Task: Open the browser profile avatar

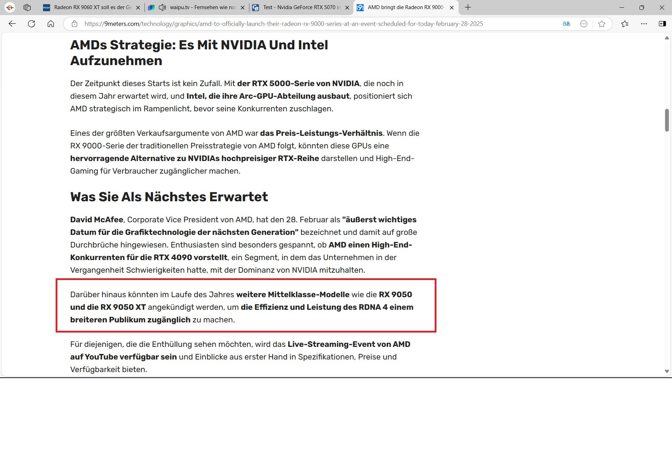Action: (x=10, y=7)
